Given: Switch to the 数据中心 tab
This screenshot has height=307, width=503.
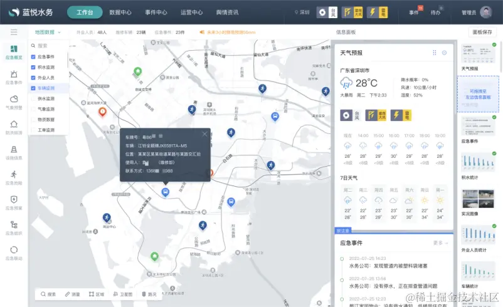Looking at the screenshot, I should pos(120,13).
